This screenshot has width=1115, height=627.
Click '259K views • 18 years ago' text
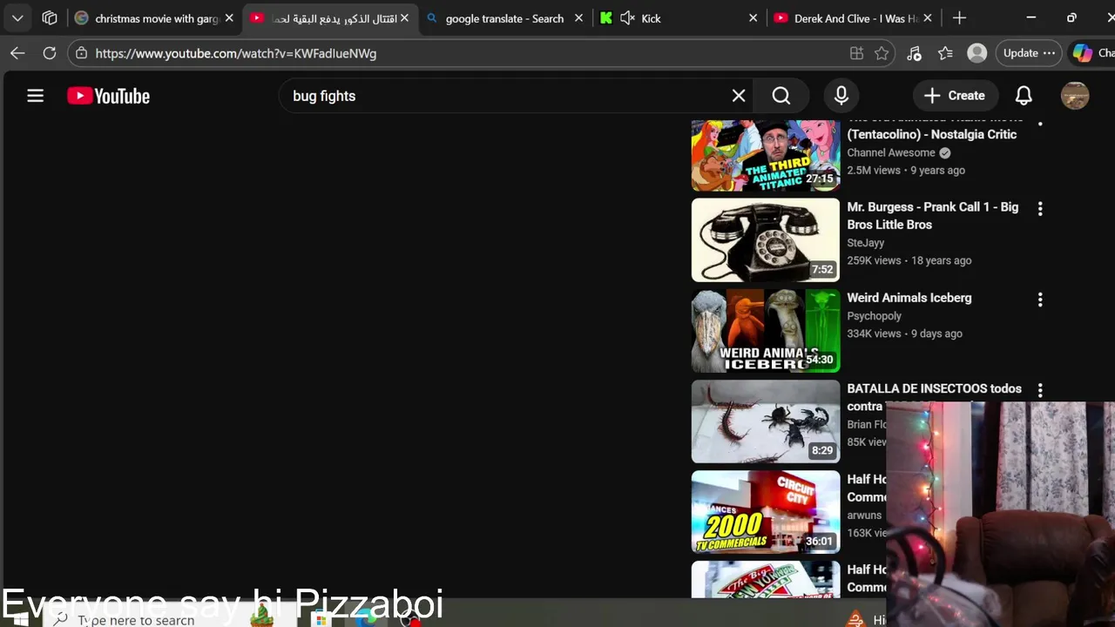[x=909, y=260]
